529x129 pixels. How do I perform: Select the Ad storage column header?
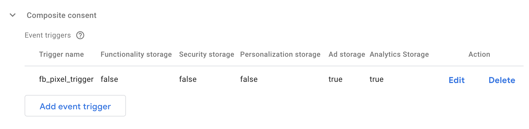(x=347, y=54)
